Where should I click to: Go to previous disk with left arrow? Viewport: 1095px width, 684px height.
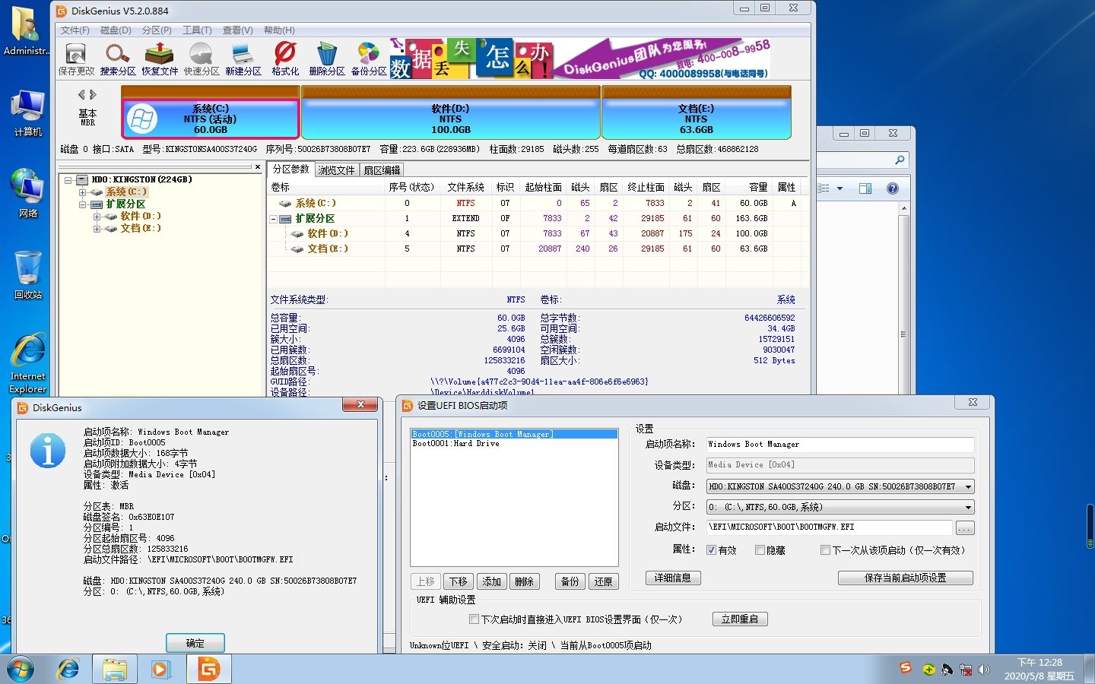coord(82,95)
